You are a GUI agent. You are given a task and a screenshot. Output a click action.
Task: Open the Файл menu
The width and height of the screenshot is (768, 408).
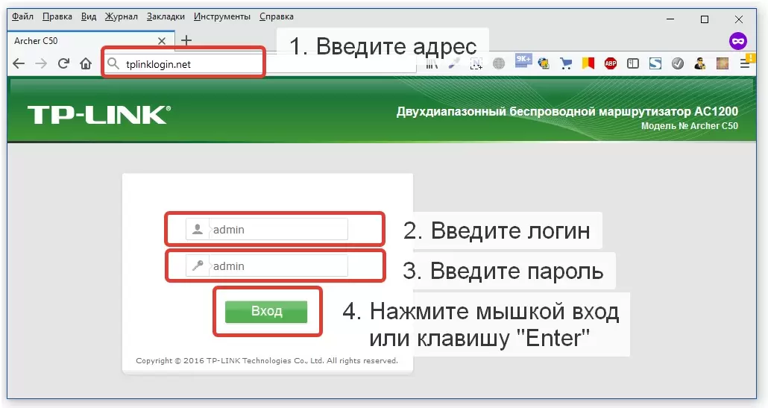point(22,16)
